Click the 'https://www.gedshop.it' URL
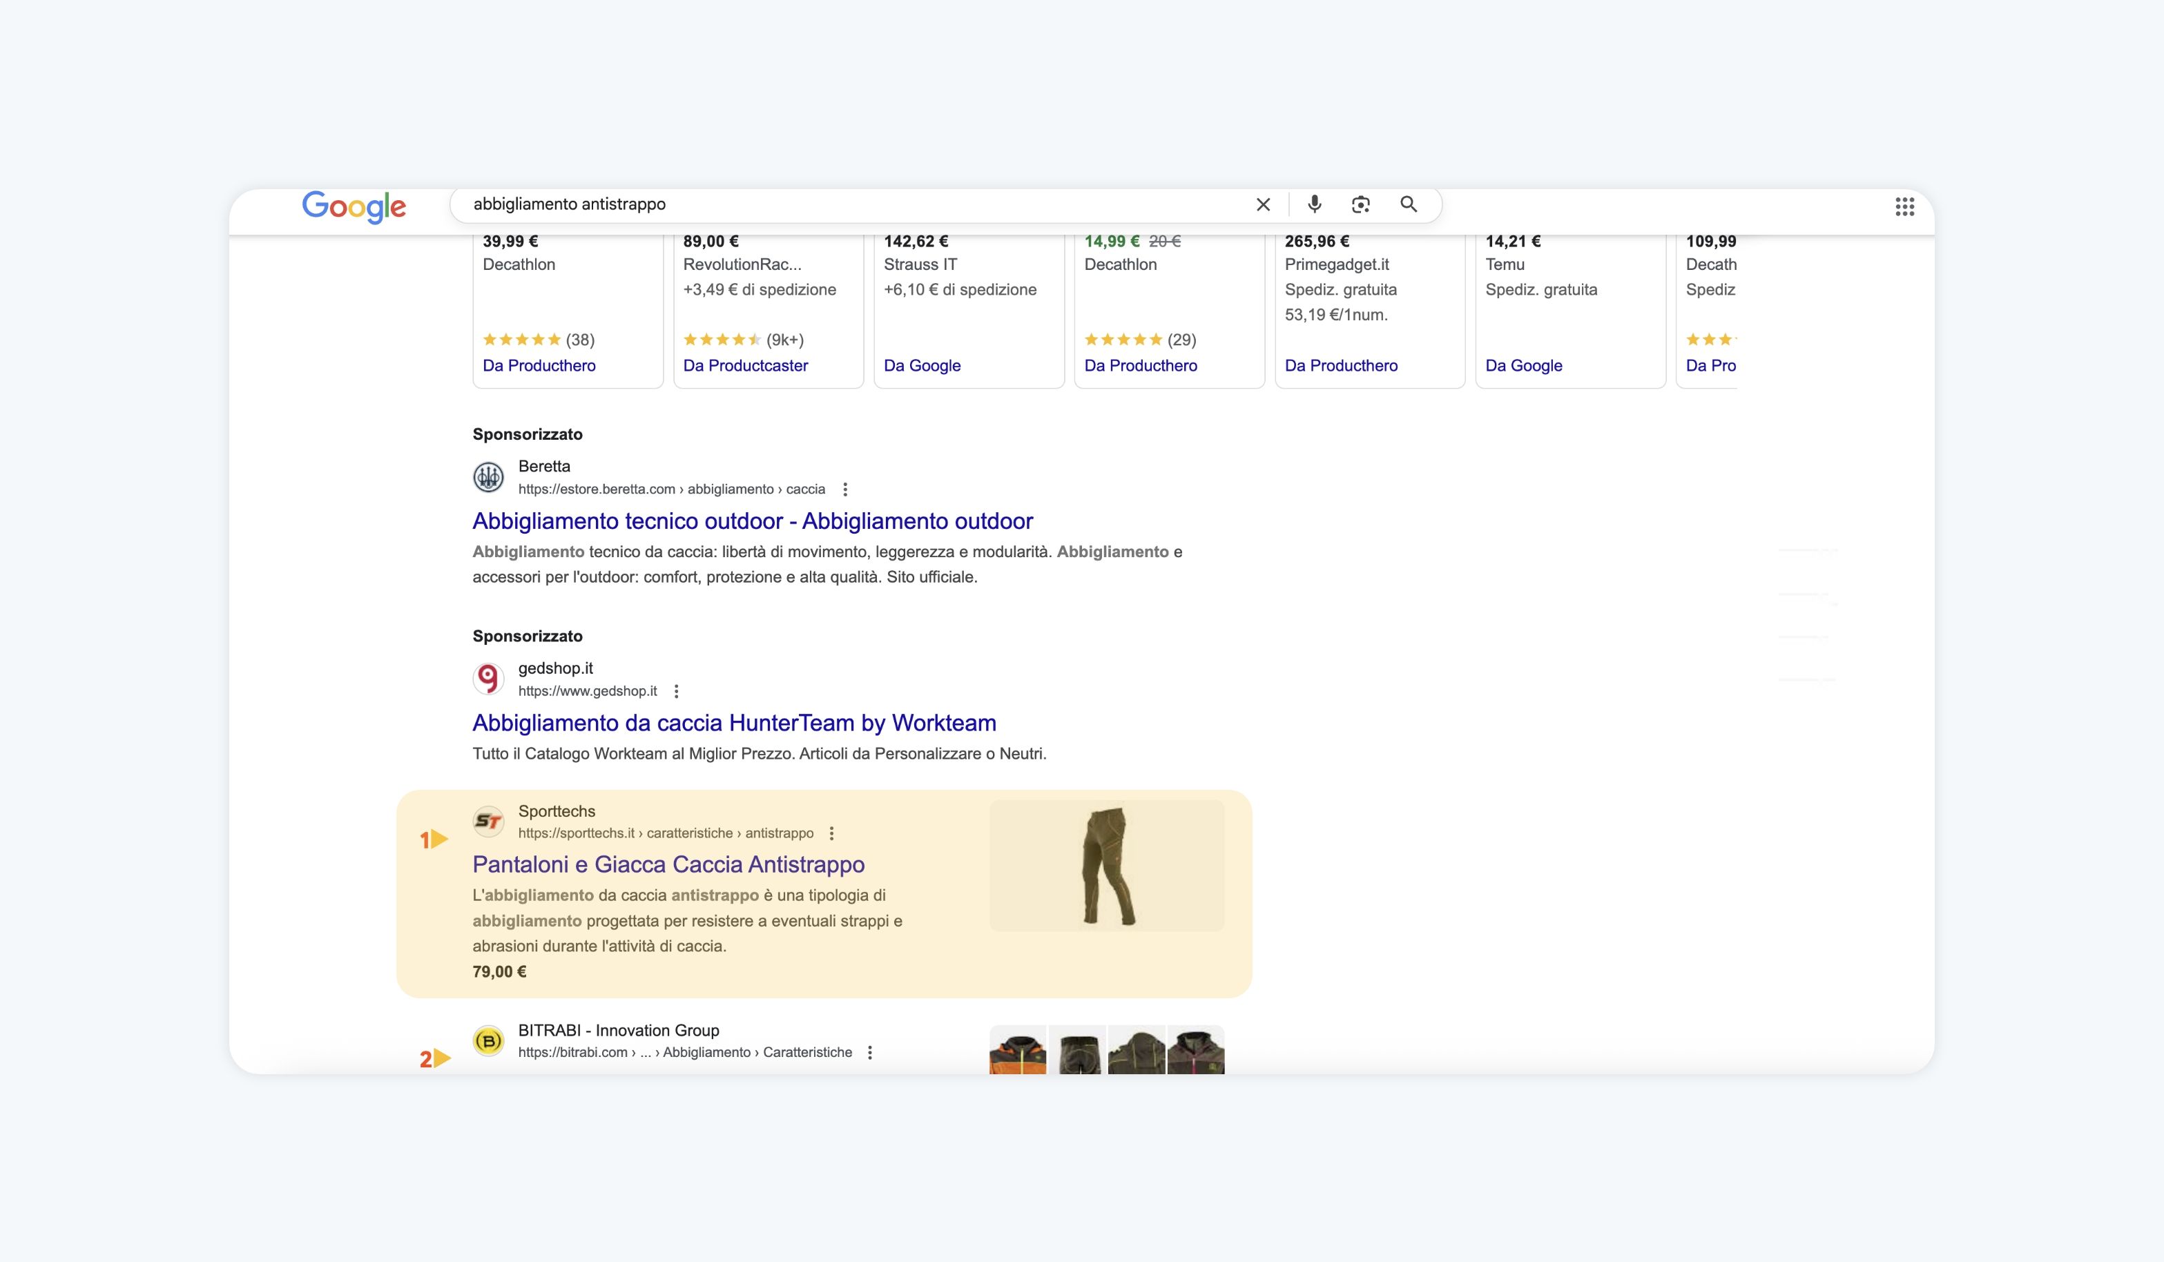 588,691
